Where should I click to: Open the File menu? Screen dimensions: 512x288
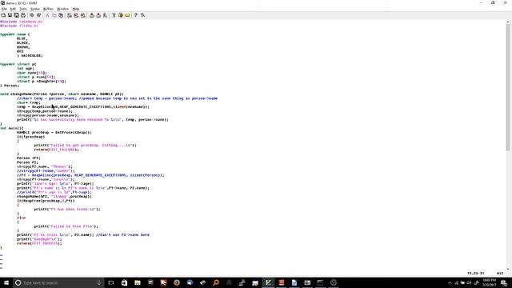4,9
